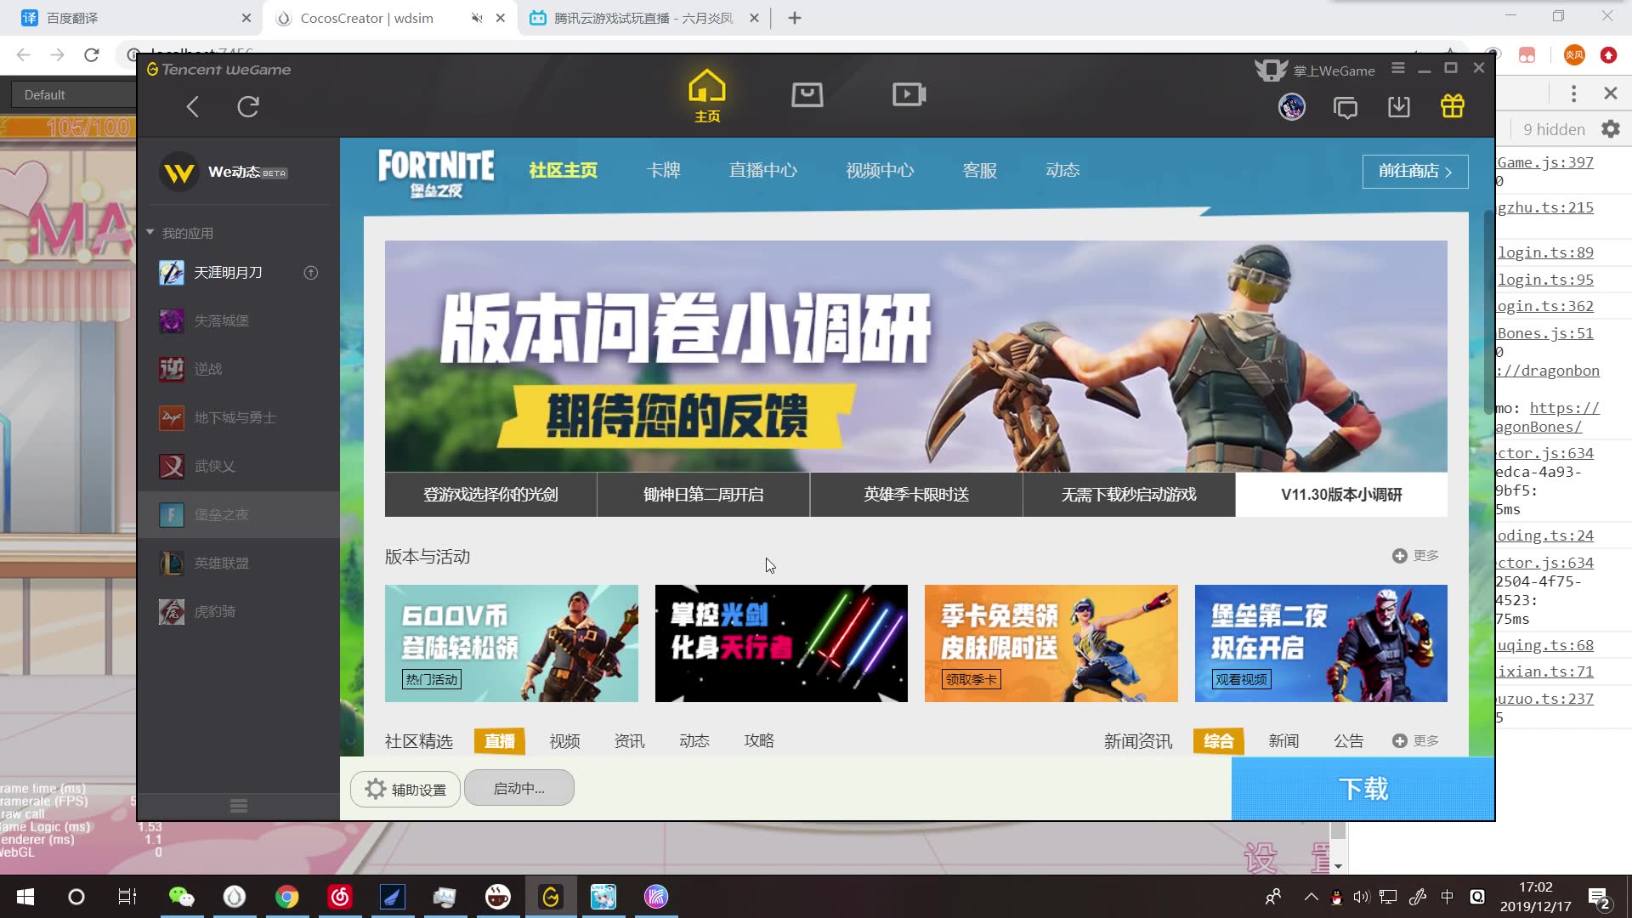Screen dimensions: 1632x918
Task: Switch to 腾讯云游戏试玩直播 browser tab
Action: pyautogui.click(x=643, y=18)
